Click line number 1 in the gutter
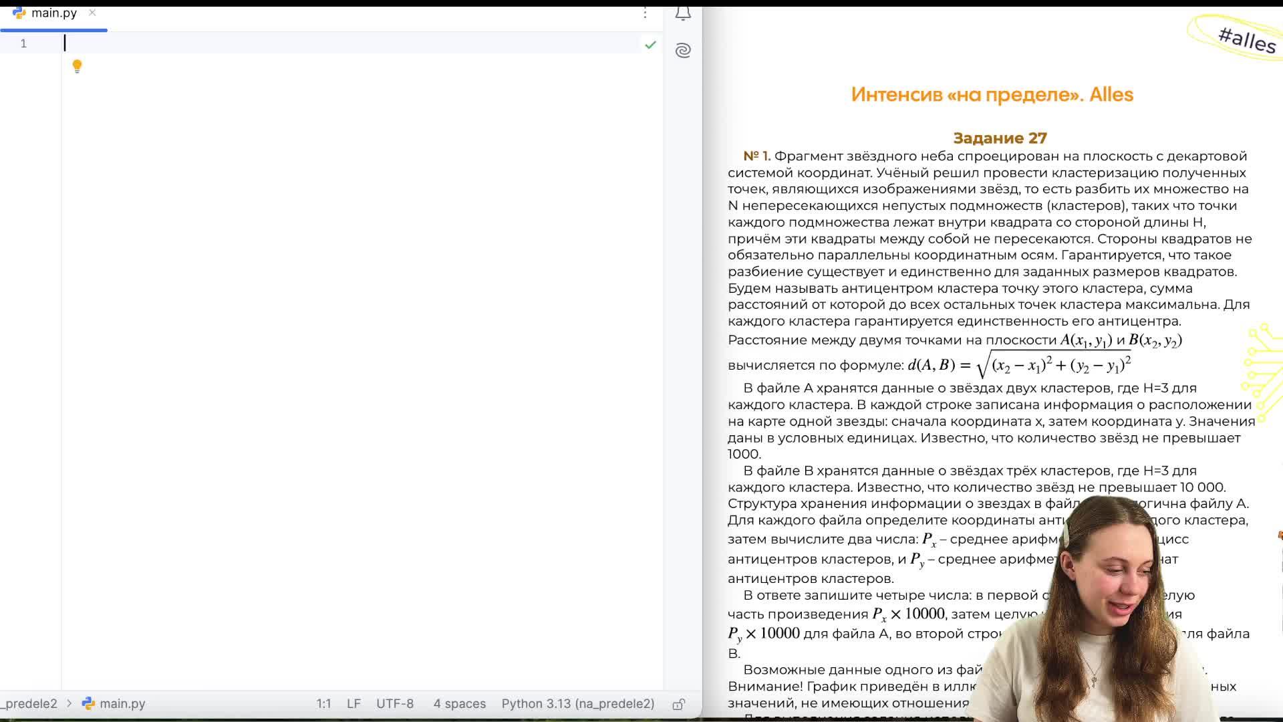The width and height of the screenshot is (1283, 722). (23, 43)
